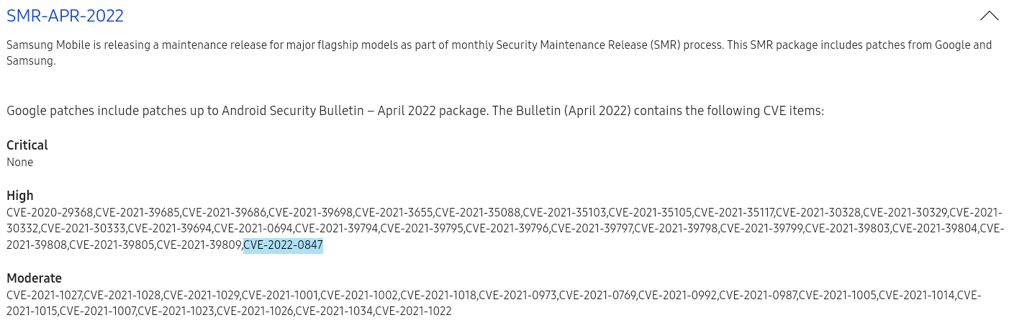Click on CVE-2021-30328
Screen dimensions: 1014x328
(819, 212)
